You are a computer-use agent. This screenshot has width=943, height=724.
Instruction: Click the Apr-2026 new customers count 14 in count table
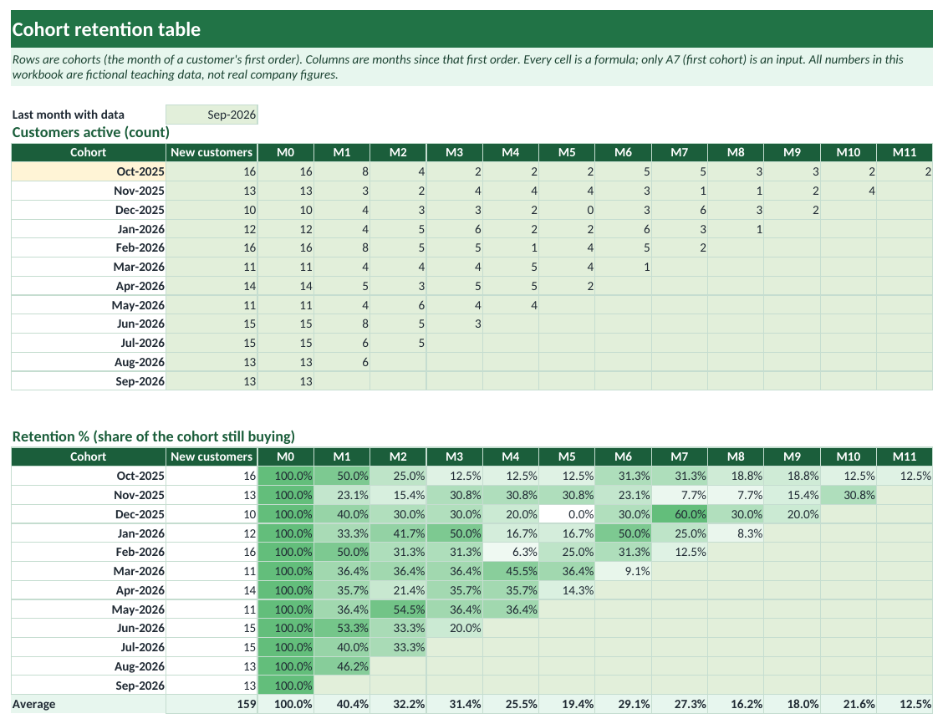(x=212, y=286)
